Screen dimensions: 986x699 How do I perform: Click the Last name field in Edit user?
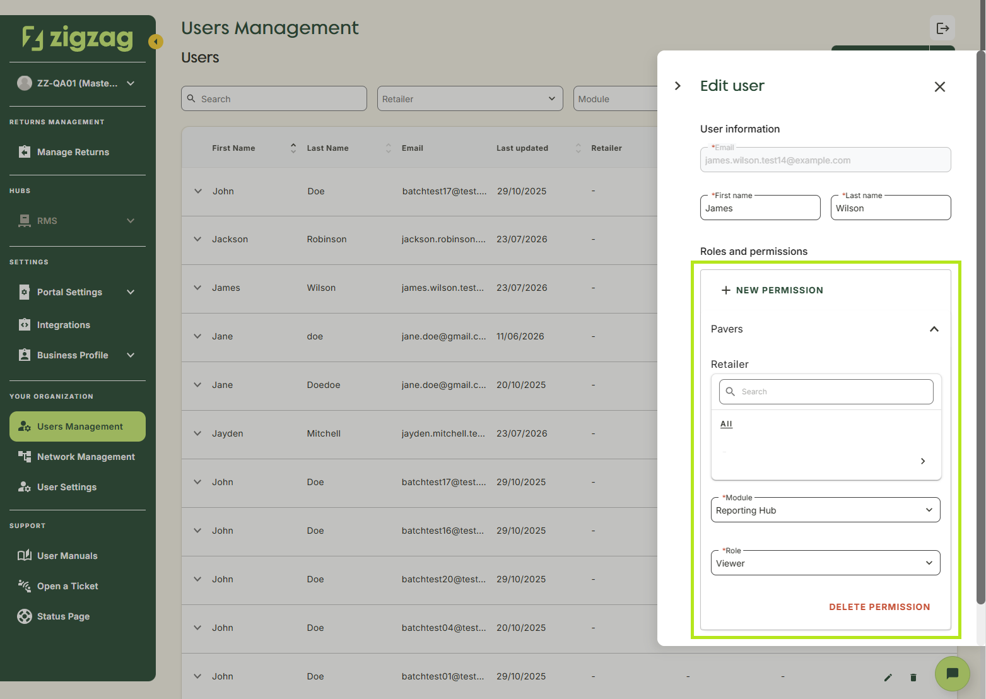pos(891,208)
